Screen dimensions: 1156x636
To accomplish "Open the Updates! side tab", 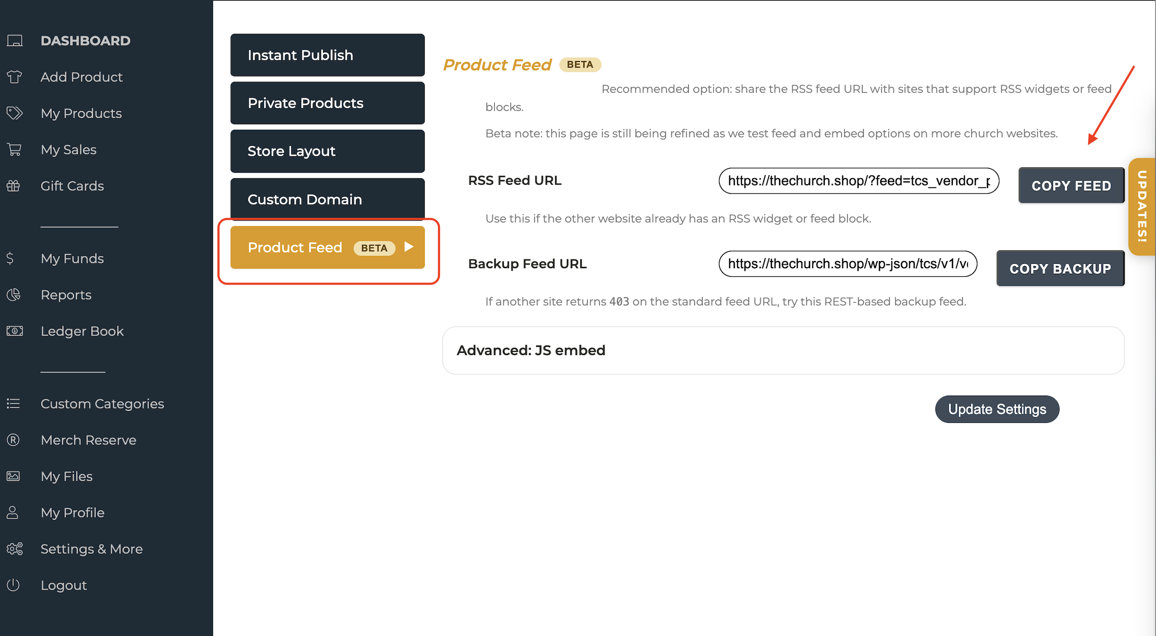I will click(x=1142, y=206).
